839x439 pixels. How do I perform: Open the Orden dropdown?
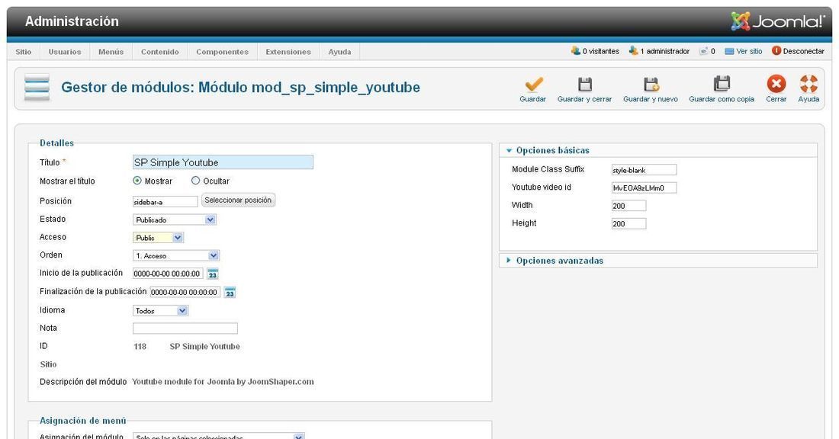[176, 255]
